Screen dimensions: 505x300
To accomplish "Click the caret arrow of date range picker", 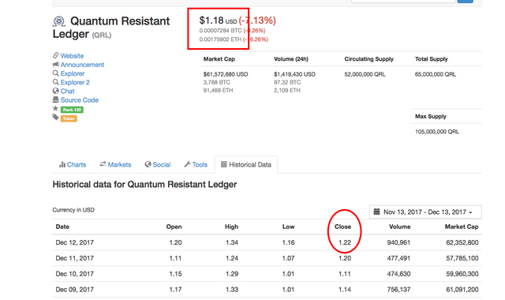I will click(470, 212).
